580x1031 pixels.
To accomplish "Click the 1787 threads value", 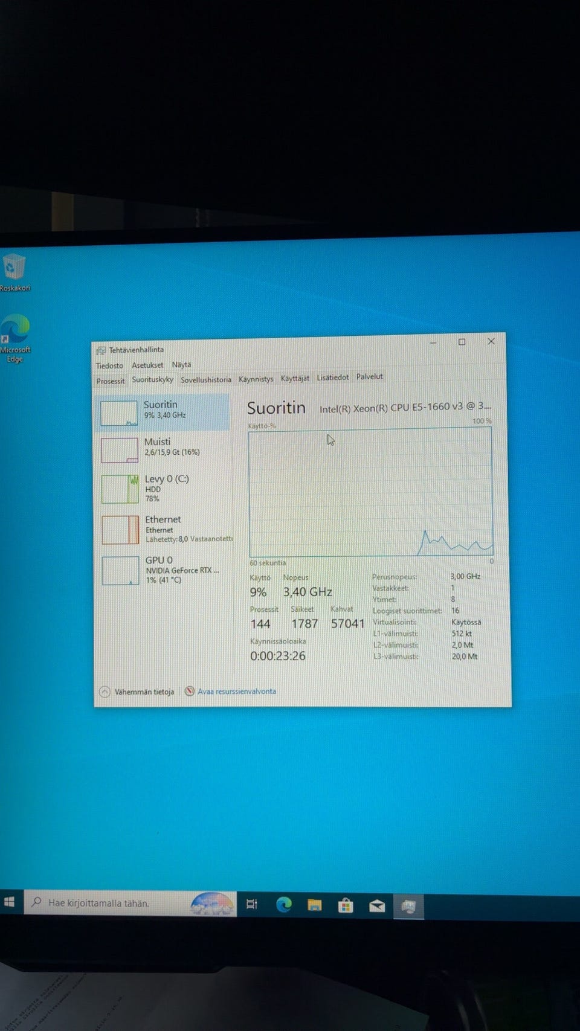I will pos(304,624).
